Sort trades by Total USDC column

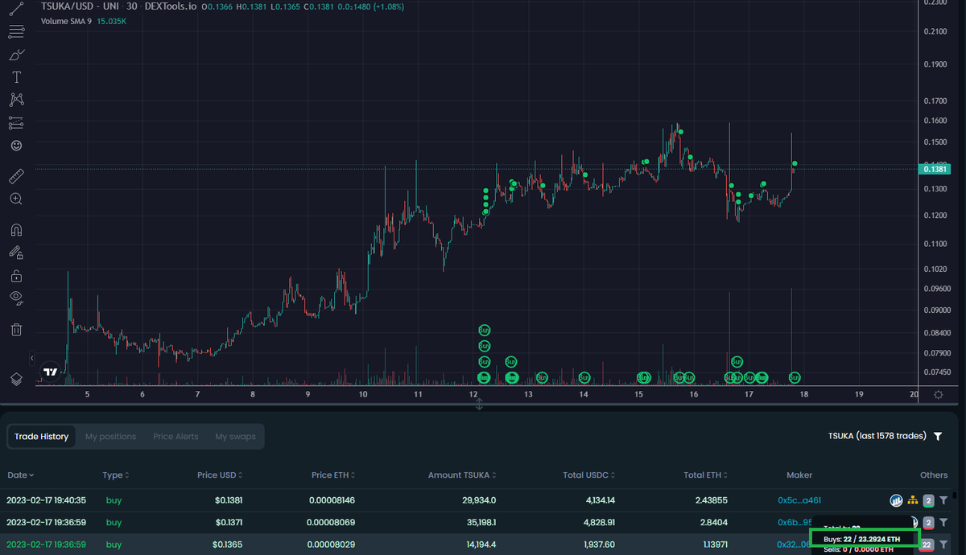[x=591, y=475]
